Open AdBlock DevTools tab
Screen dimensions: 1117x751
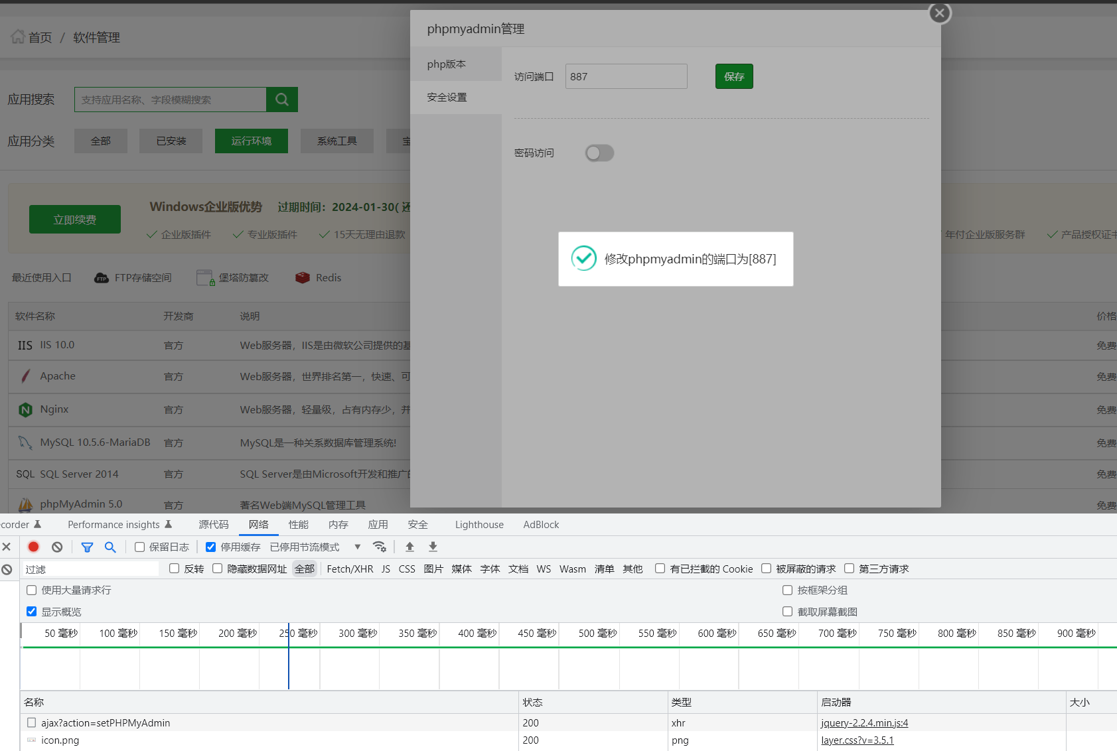click(x=541, y=524)
